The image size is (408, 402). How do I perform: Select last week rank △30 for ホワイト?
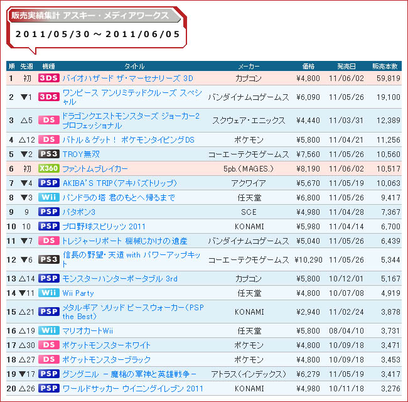[x=27, y=345]
